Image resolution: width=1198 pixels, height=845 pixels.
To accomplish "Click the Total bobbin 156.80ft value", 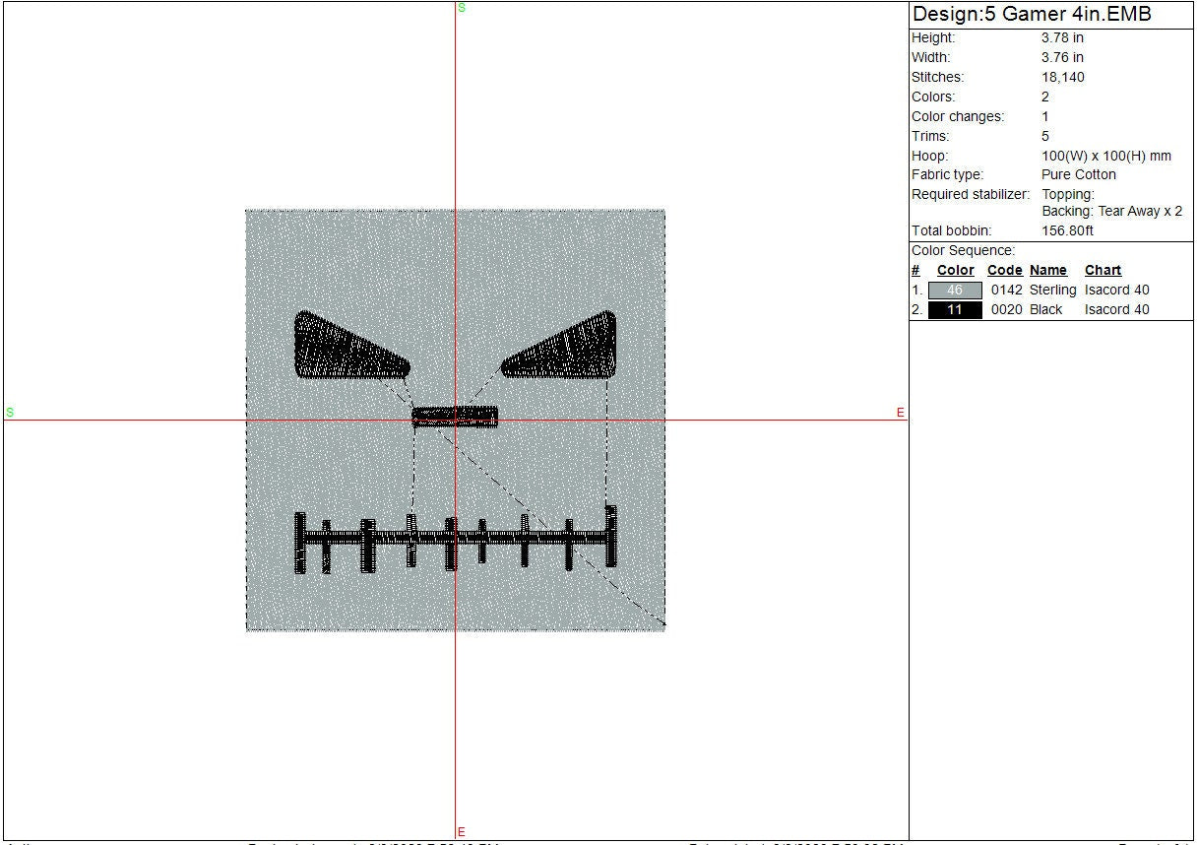I will pos(1067,231).
